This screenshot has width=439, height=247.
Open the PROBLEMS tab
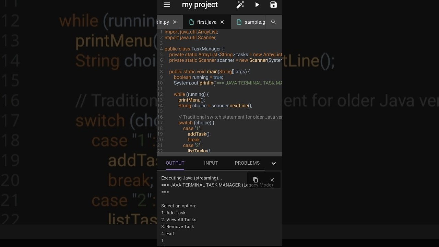pos(247,163)
